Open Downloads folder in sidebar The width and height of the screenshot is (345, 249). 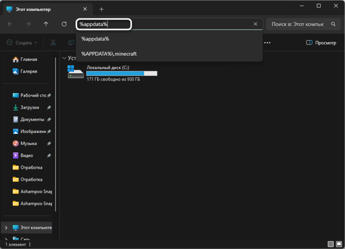pos(29,107)
